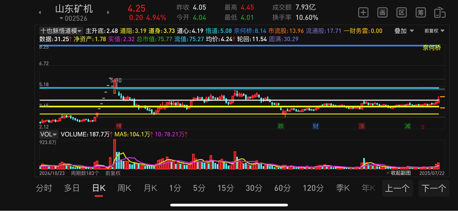Tap the 榜 event marker on chart
This screenshot has height=211, width=458.
119,126
